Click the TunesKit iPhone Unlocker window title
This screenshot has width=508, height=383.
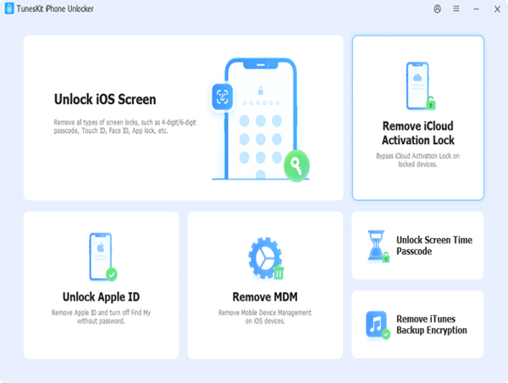pos(55,8)
